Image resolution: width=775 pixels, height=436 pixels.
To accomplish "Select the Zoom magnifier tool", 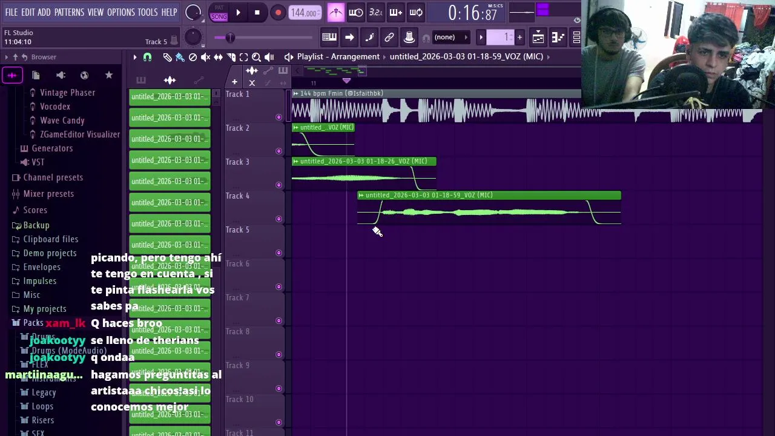I will pos(256,57).
